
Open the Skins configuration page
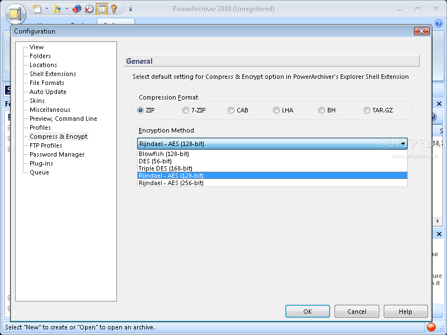coord(37,101)
